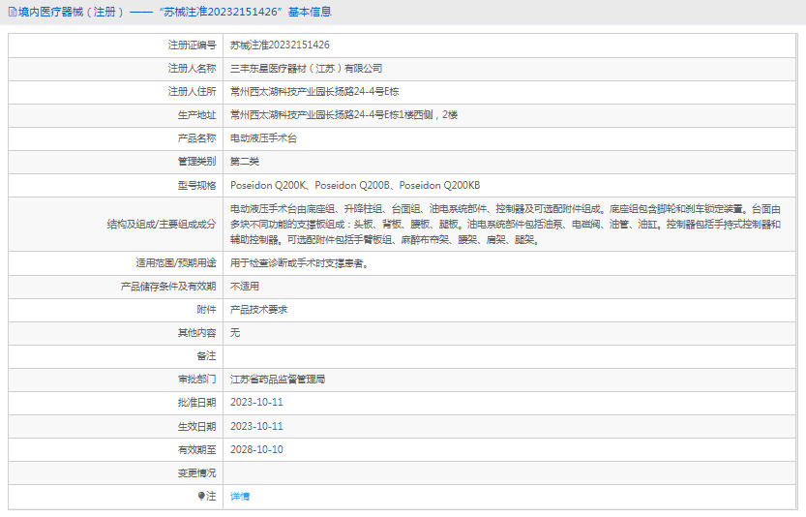Select production address ending in 1楼西侧，2楼
806x517 pixels.
click(x=343, y=115)
